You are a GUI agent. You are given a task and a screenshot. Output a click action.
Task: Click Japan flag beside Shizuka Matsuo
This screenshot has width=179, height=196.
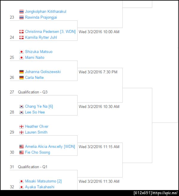(x=21, y=52)
